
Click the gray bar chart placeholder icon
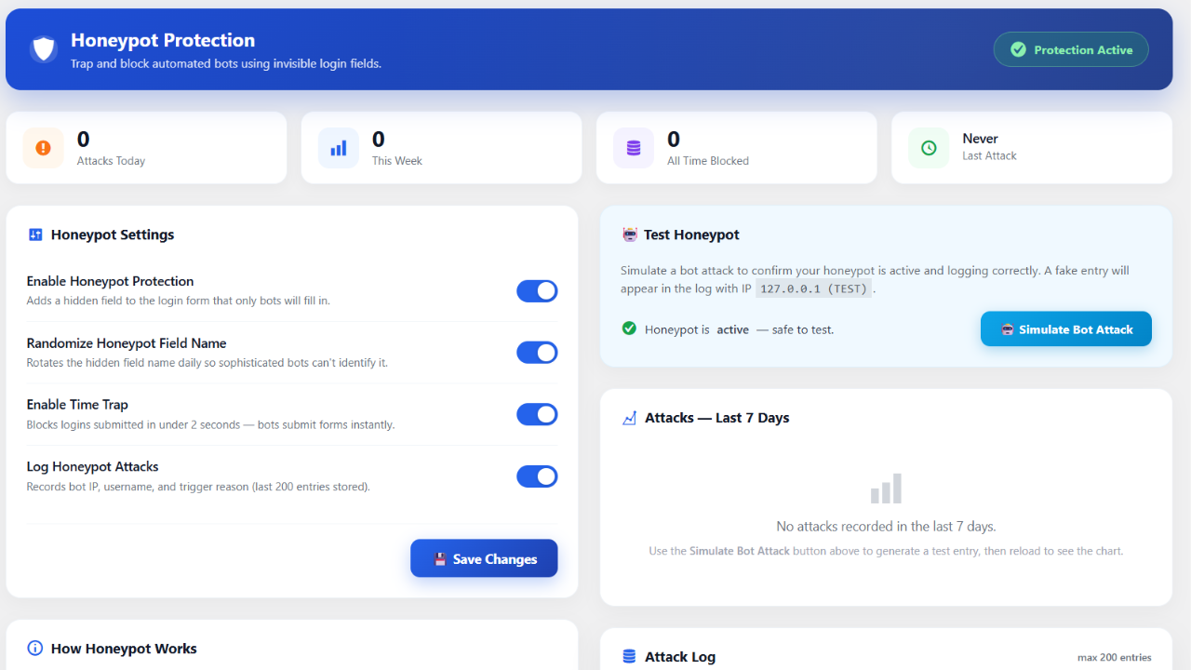(886, 489)
